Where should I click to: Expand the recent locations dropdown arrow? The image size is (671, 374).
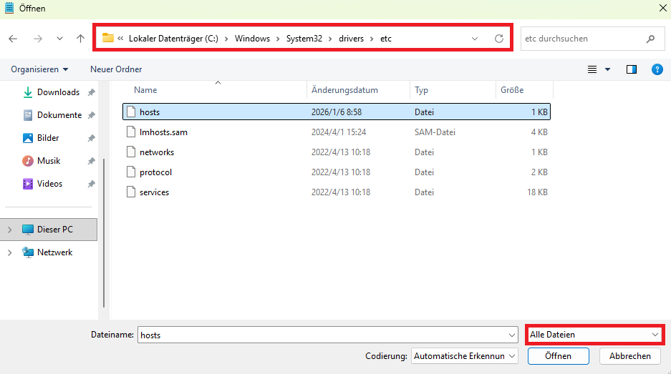59,39
